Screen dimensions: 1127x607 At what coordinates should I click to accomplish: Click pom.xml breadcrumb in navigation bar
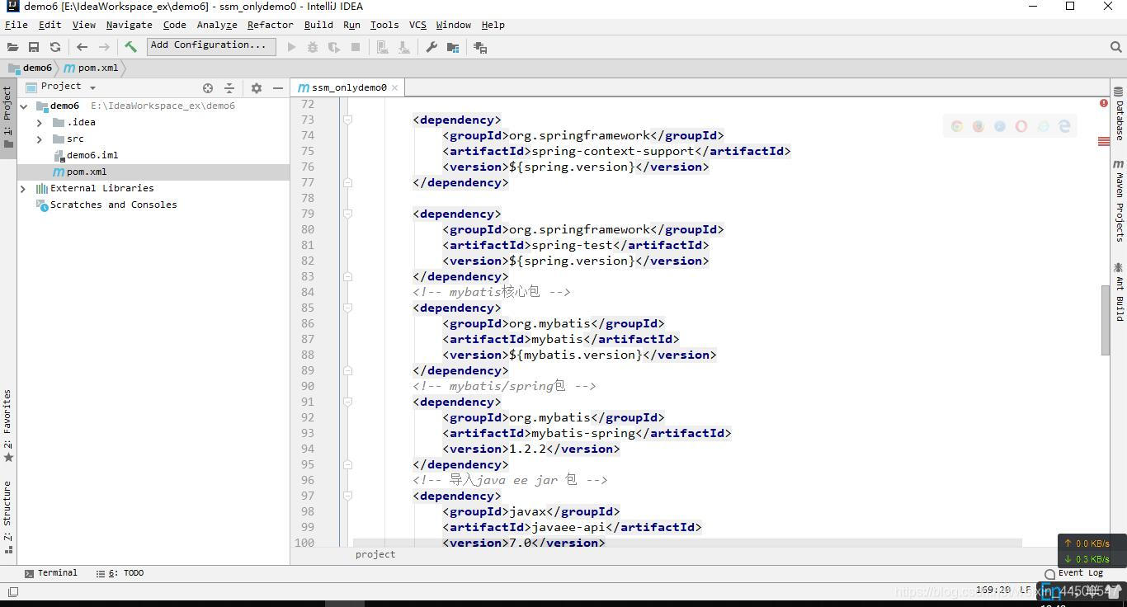click(91, 68)
